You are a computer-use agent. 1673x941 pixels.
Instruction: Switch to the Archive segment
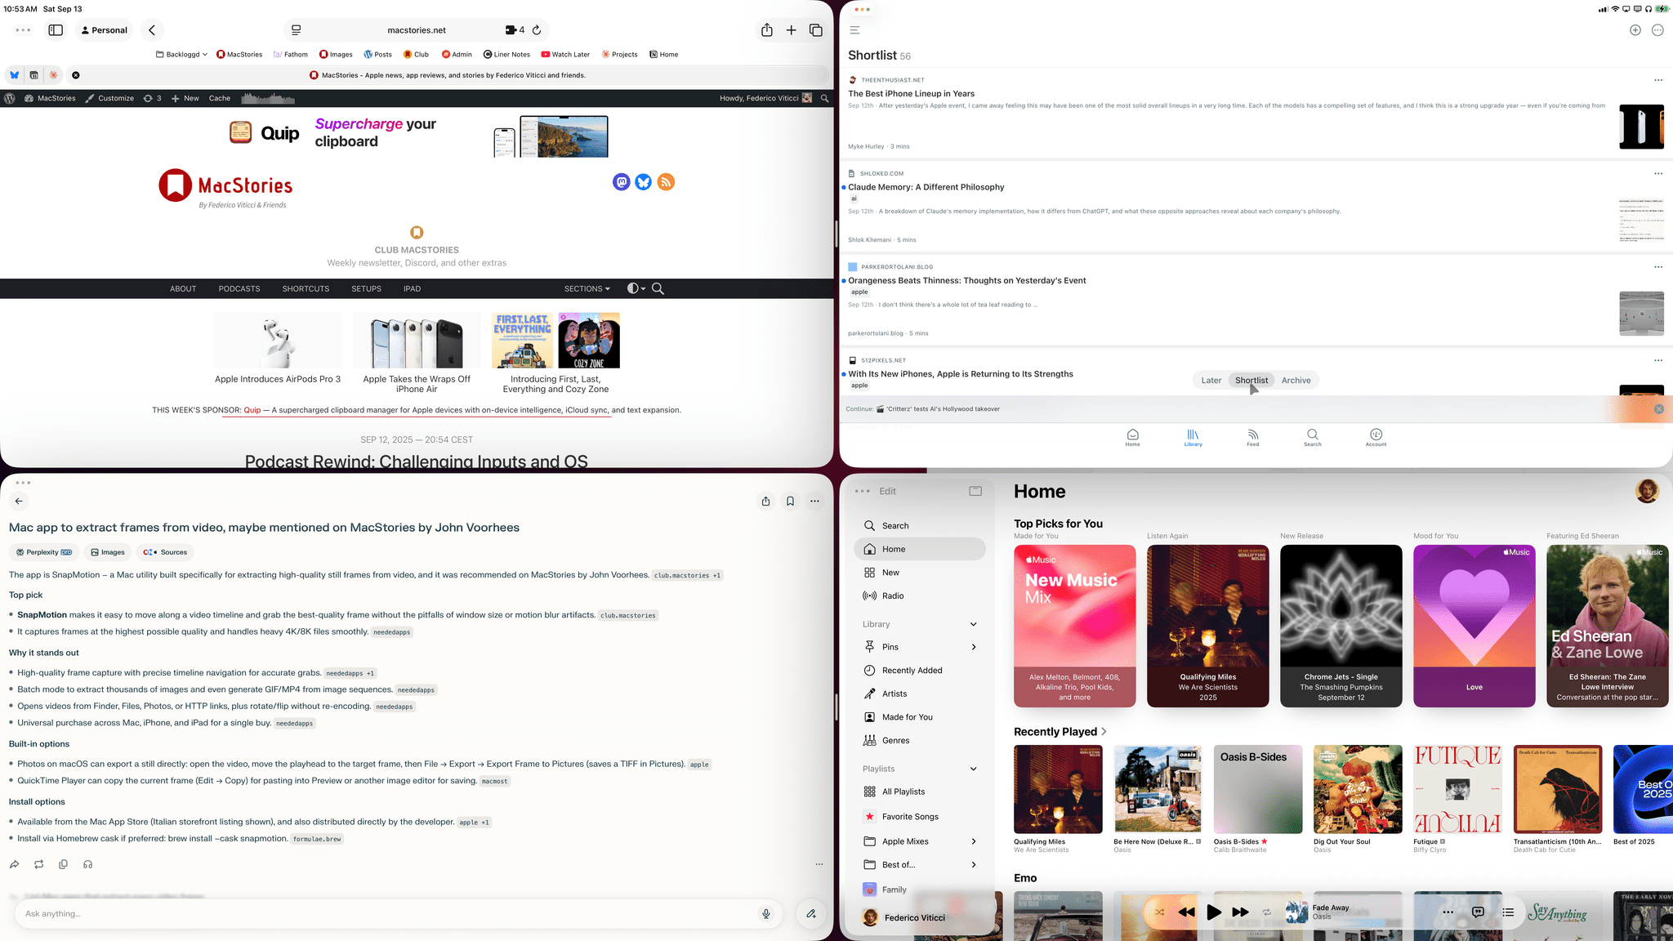click(1296, 381)
